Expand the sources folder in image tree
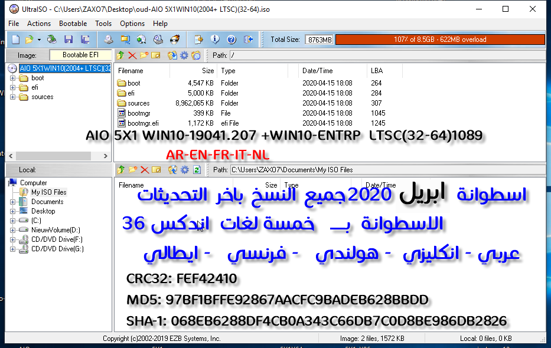Image resolution: width=551 pixels, height=348 pixels. point(12,97)
